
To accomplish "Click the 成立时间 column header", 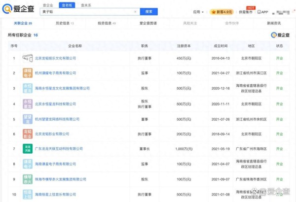I will coord(221,46).
